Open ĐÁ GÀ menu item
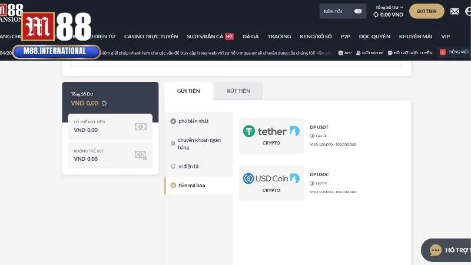471x265 pixels. [x=251, y=37]
